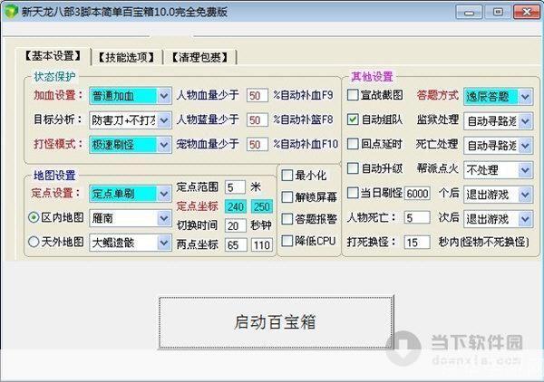Open the 加血设置 dropdown showing 普通加血
The image size is (544, 382).
coord(130,96)
